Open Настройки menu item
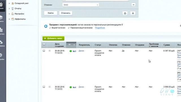This screenshot has height=102, width=181. click(x=19, y=14)
